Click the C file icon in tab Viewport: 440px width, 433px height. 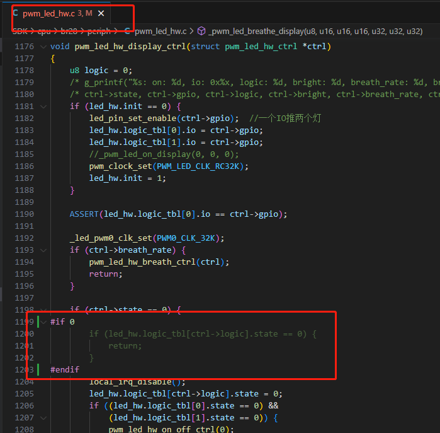pyautogui.click(x=16, y=13)
